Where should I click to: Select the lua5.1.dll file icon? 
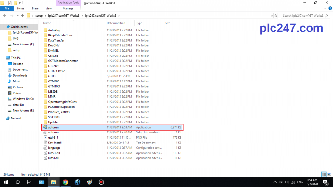pyautogui.click(x=45, y=153)
